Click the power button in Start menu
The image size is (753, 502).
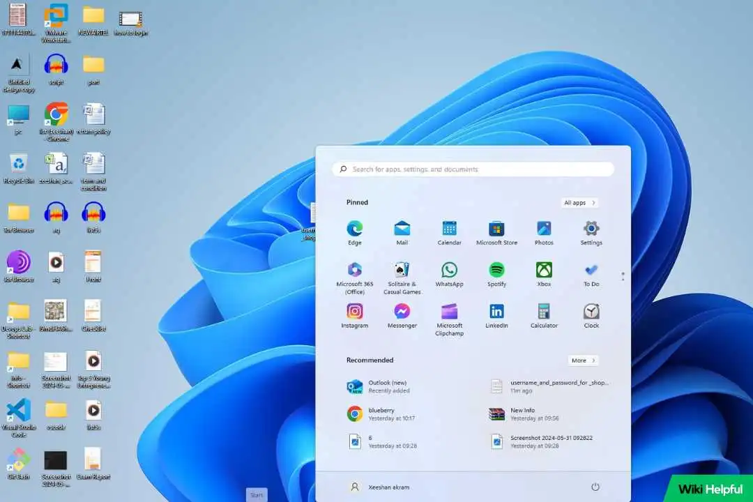pos(595,487)
